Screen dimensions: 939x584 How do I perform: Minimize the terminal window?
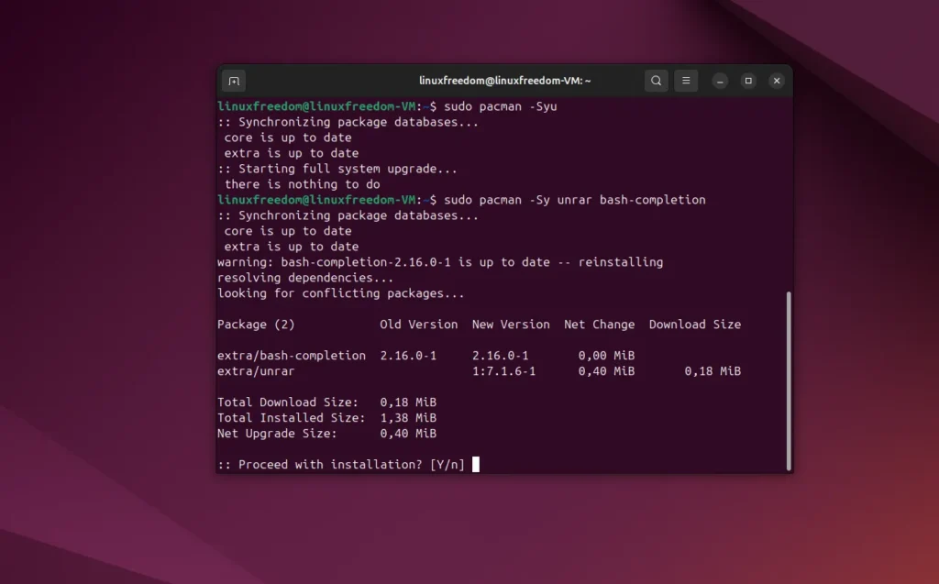click(719, 81)
